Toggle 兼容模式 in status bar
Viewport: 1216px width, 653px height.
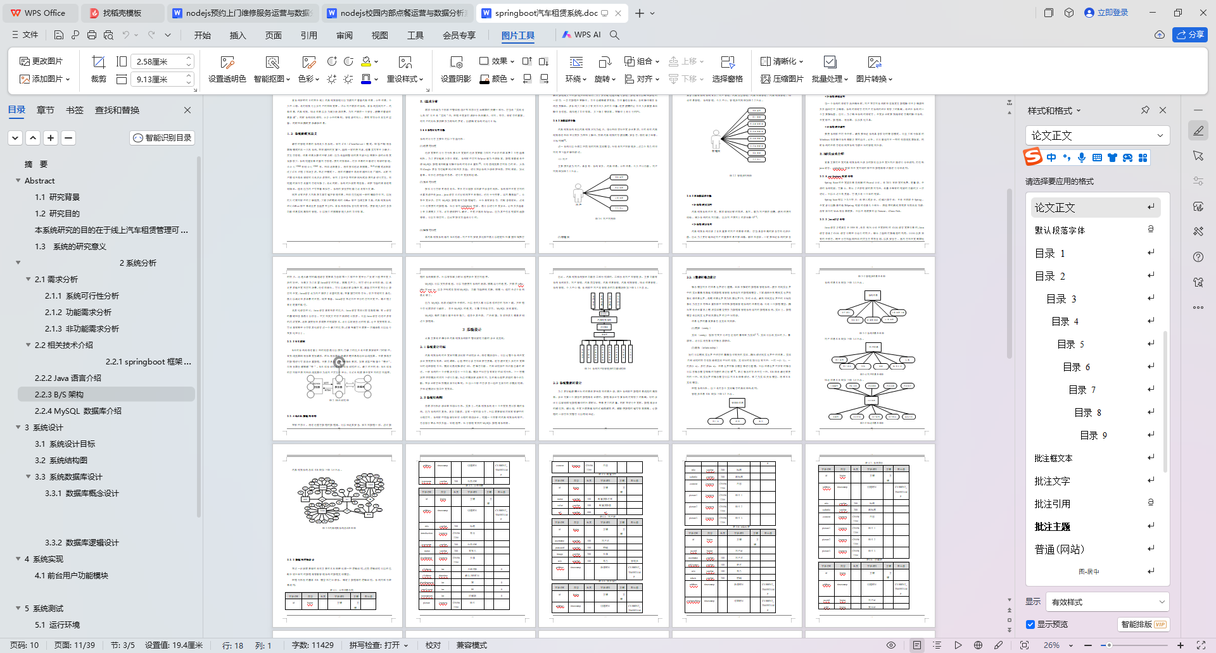[x=472, y=645]
